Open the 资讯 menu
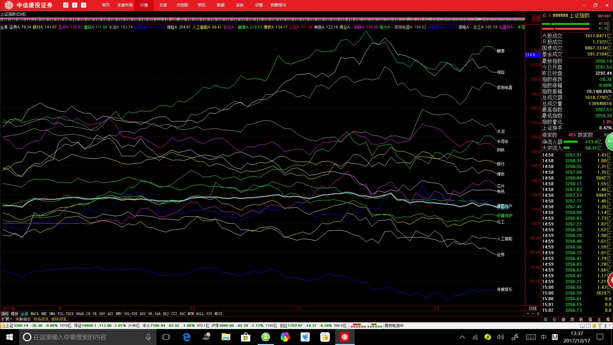The width and height of the screenshot is (613, 345). tap(201, 5)
